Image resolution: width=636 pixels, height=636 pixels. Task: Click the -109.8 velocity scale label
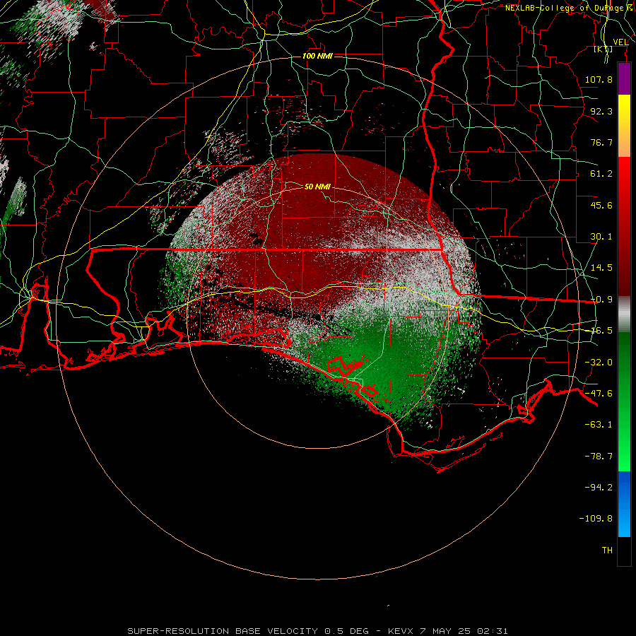[x=596, y=519]
